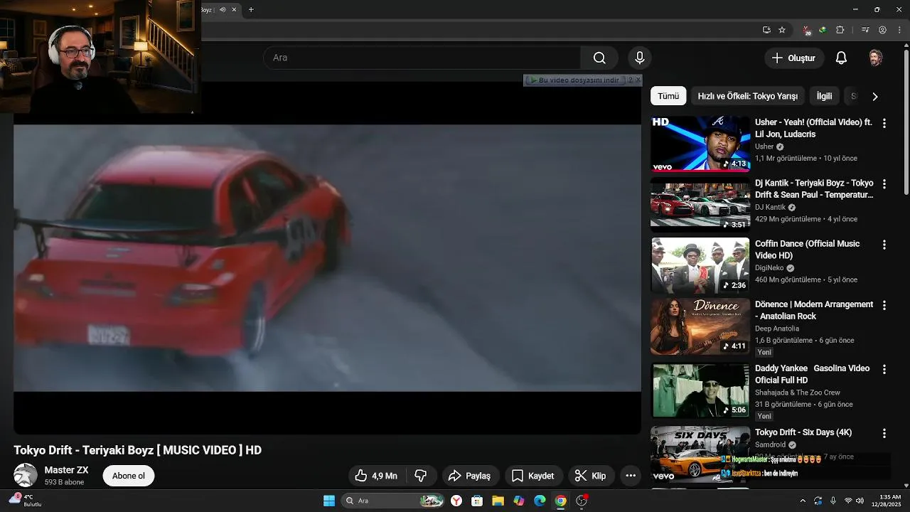Select the Hızlı ve Öfkeli: Tokyo Yarışı chip
Image resolution: width=910 pixels, height=512 pixels.
748,96
